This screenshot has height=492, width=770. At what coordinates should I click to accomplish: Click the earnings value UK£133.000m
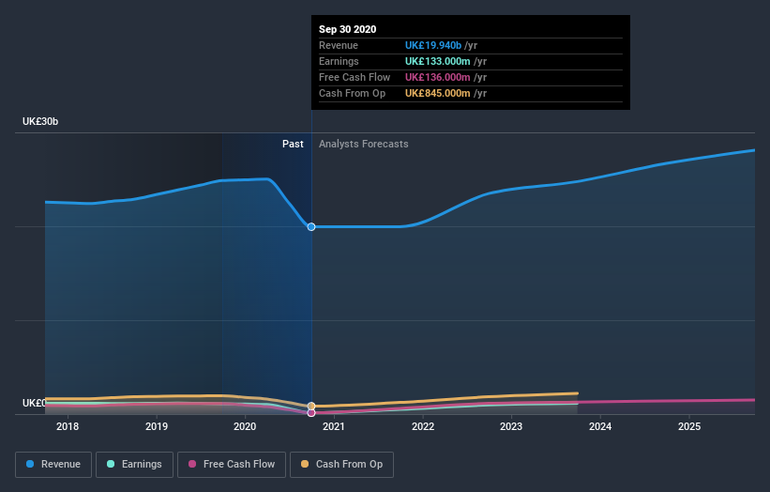pyautogui.click(x=438, y=61)
